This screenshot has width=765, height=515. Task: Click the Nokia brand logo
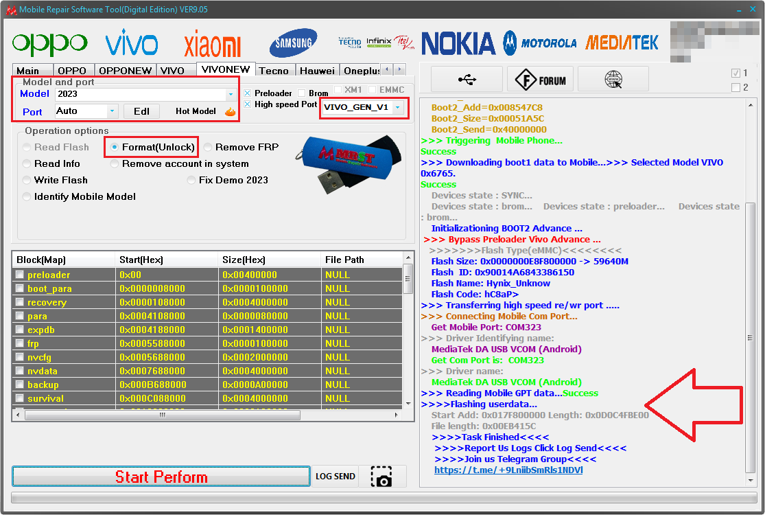458,43
